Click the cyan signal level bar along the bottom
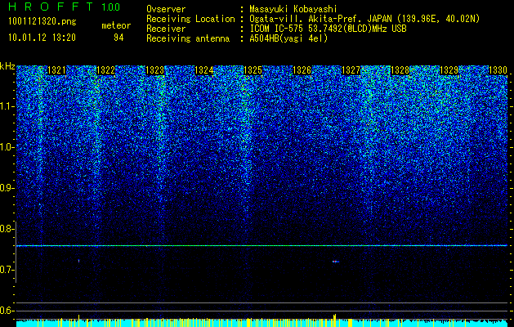514x327 pixels. click(262, 323)
